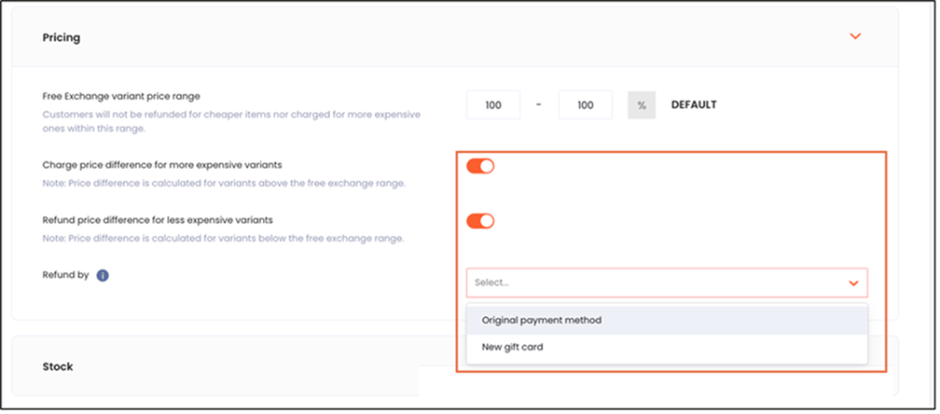Click Free Exchange variant price range label

tap(121, 96)
